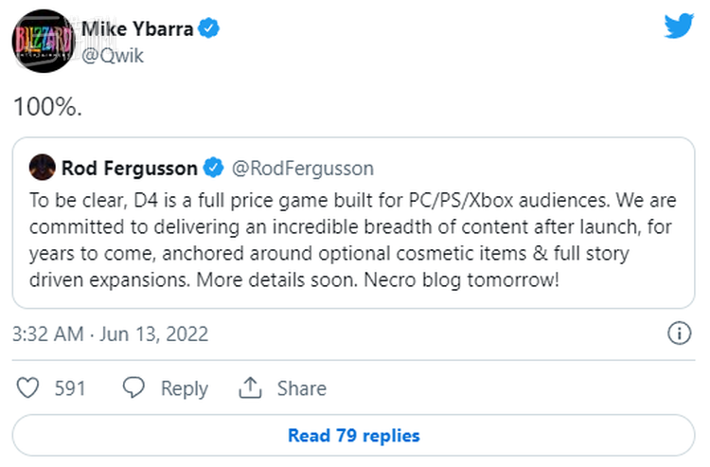Open the 3:32 AM Jun 13, 2022 timestamp

tap(111, 333)
